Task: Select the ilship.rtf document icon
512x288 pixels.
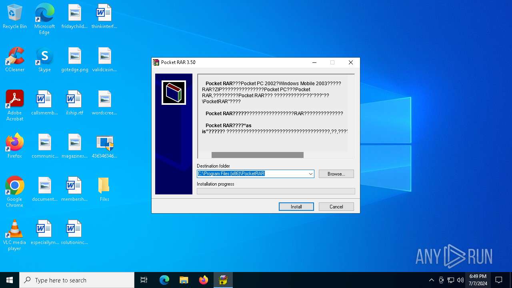Action: click(74, 103)
